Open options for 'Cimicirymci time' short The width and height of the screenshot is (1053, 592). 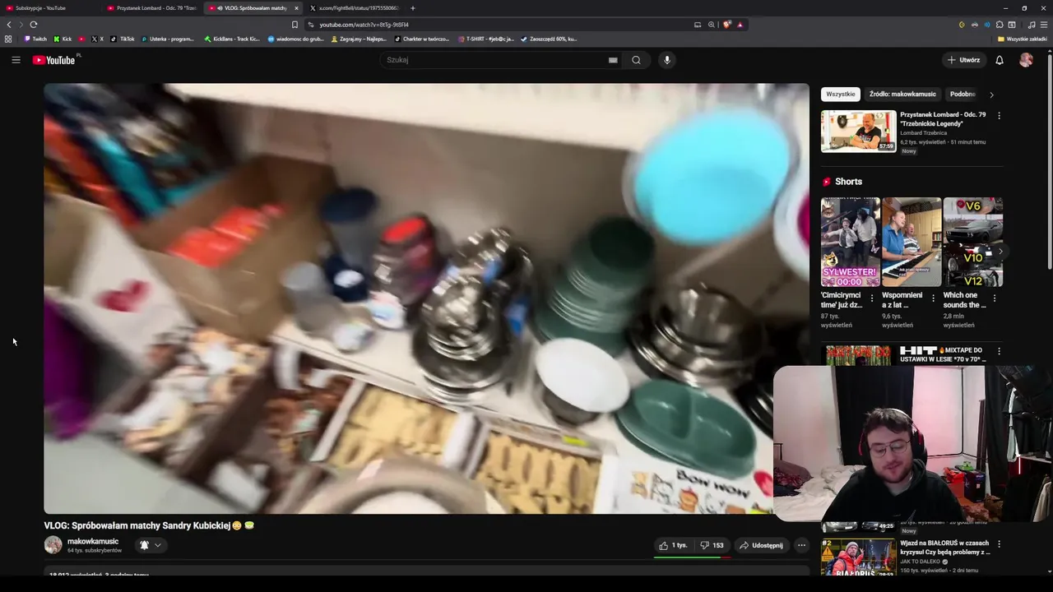click(872, 298)
